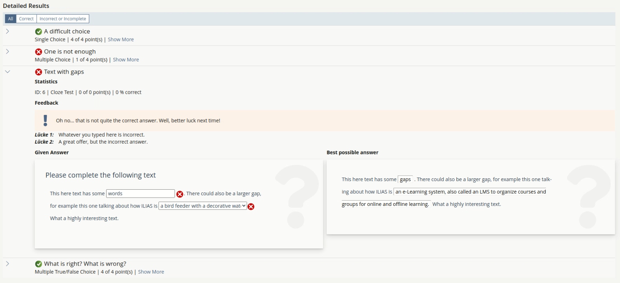Show More for One is not enough

point(126,60)
